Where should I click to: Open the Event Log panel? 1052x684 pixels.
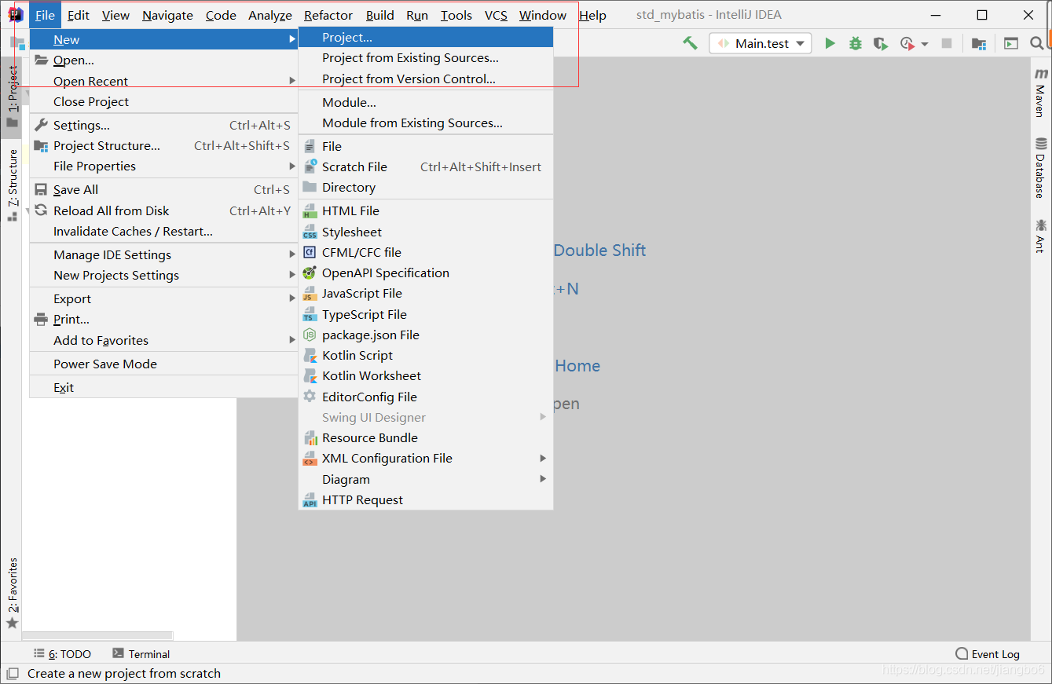tap(988, 654)
